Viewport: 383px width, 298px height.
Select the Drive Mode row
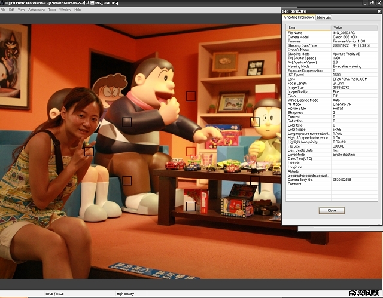(x=332, y=155)
